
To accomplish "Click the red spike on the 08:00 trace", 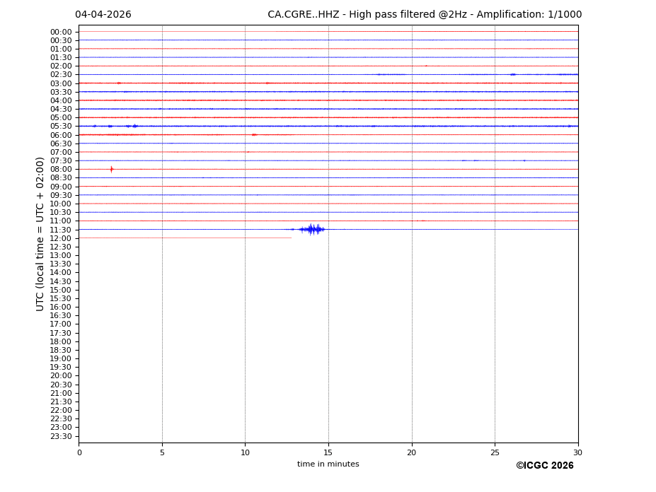I will coord(111,169).
